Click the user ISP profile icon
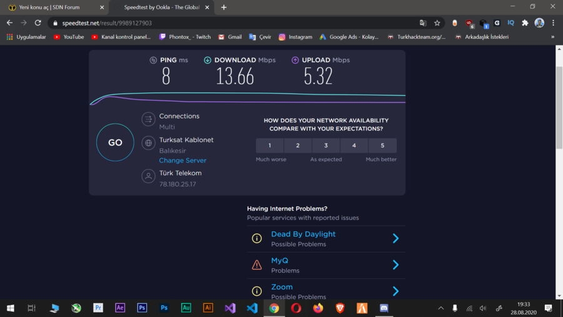Image resolution: width=563 pixels, height=317 pixels. tap(148, 176)
